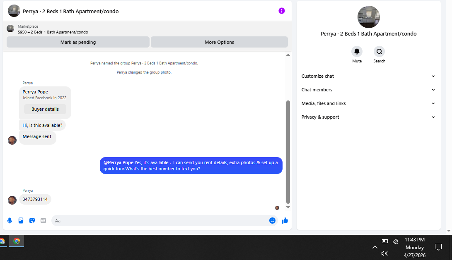Viewport: 452px width, 260px height.
Task: Click the phone number message 3473793114
Action: tap(35, 199)
